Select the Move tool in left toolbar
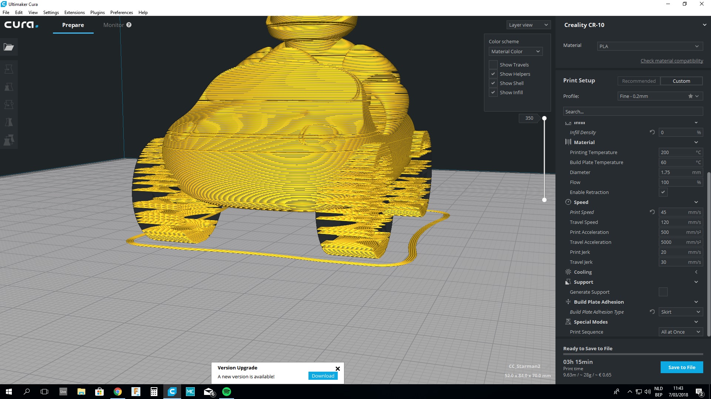This screenshot has height=399, width=711. coord(9,69)
